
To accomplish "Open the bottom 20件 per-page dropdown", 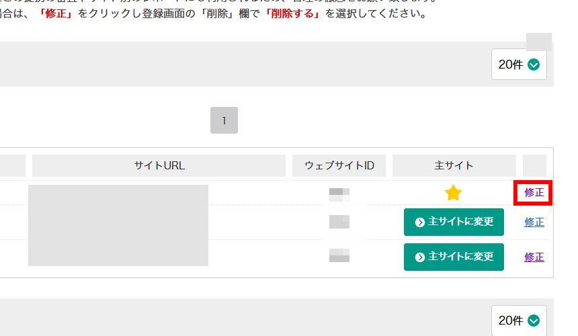I will (519, 321).
